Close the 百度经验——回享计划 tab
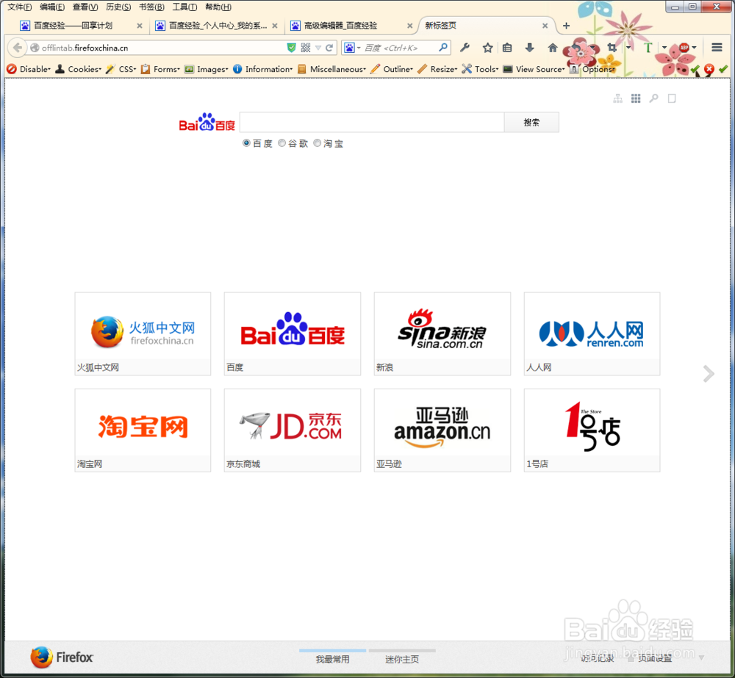 click(140, 26)
